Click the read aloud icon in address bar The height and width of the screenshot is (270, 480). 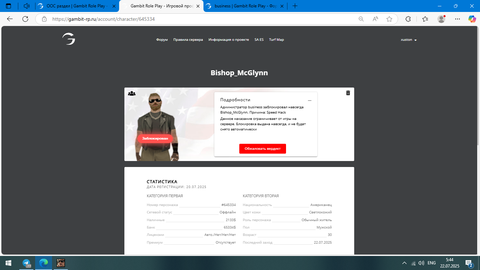coord(375,19)
